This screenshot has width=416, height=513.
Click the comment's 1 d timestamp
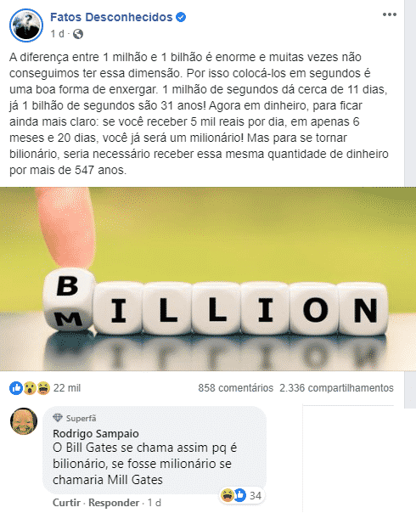(x=154, y=503)
